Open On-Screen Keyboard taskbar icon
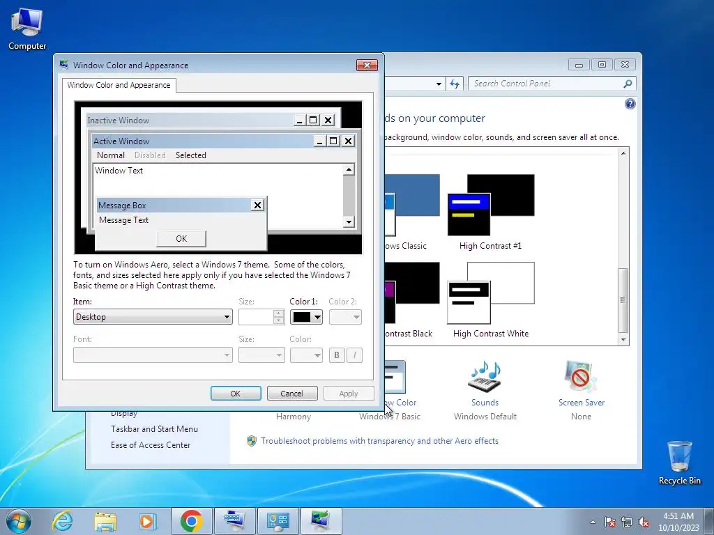The height and width of the screenshot is (535, 714). [235, 521]
